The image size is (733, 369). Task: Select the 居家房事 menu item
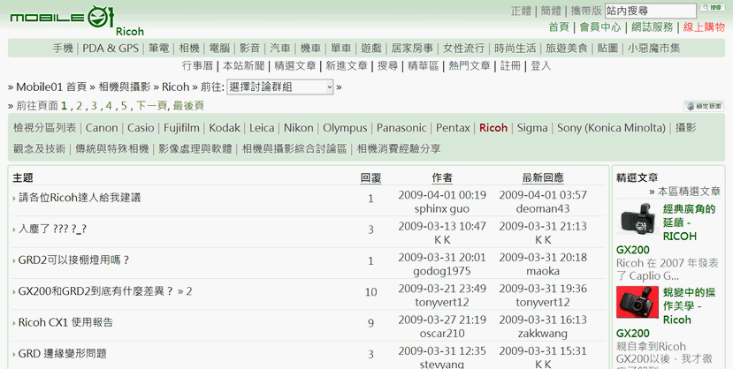click(412, 48)
